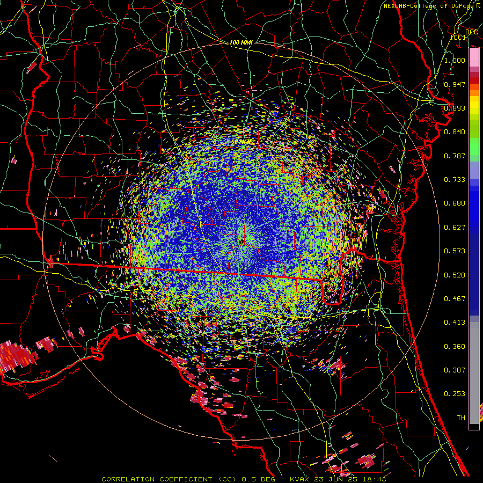
Task: Click the 0.627 legend value
Action: tap(455, 227)
